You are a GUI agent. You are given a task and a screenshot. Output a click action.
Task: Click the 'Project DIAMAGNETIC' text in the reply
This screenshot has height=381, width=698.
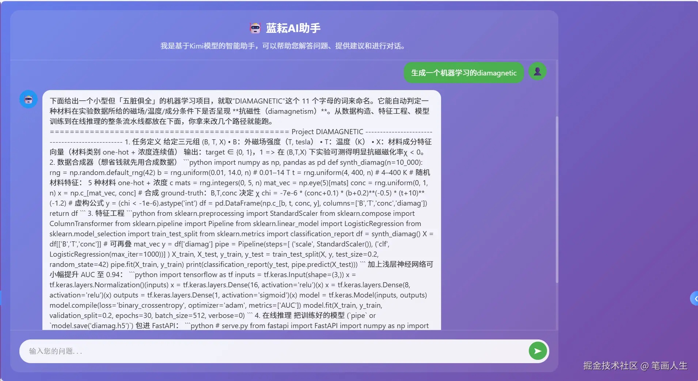tap(327, 132)
